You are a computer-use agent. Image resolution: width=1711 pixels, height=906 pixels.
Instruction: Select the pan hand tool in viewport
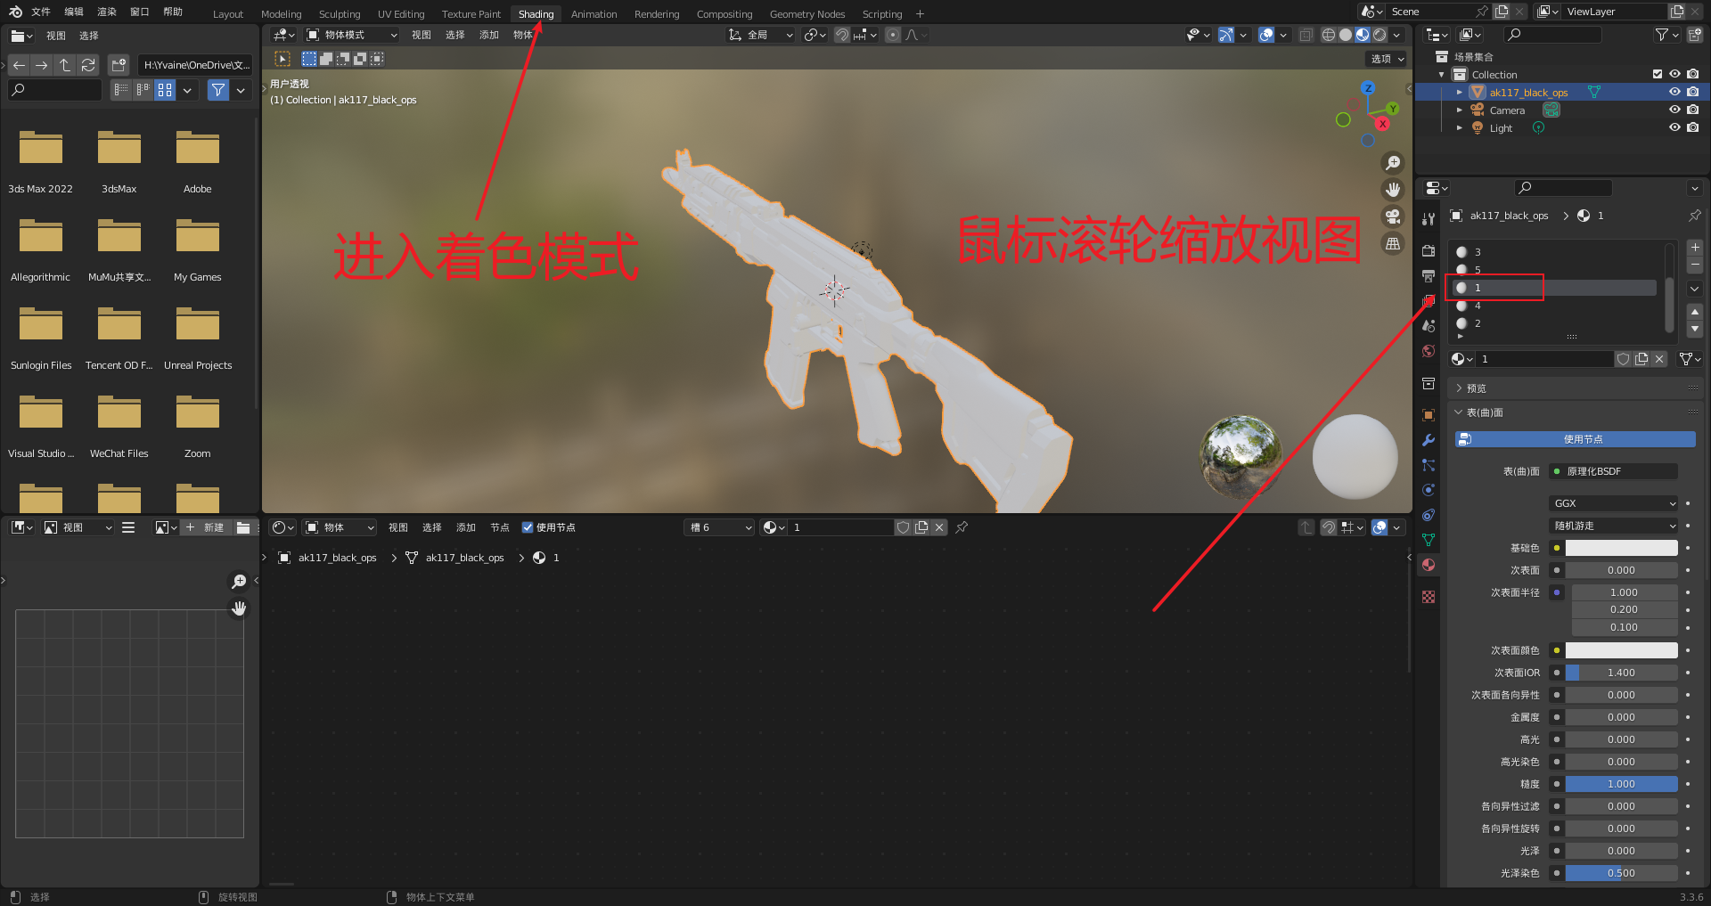click(1392, 190)
